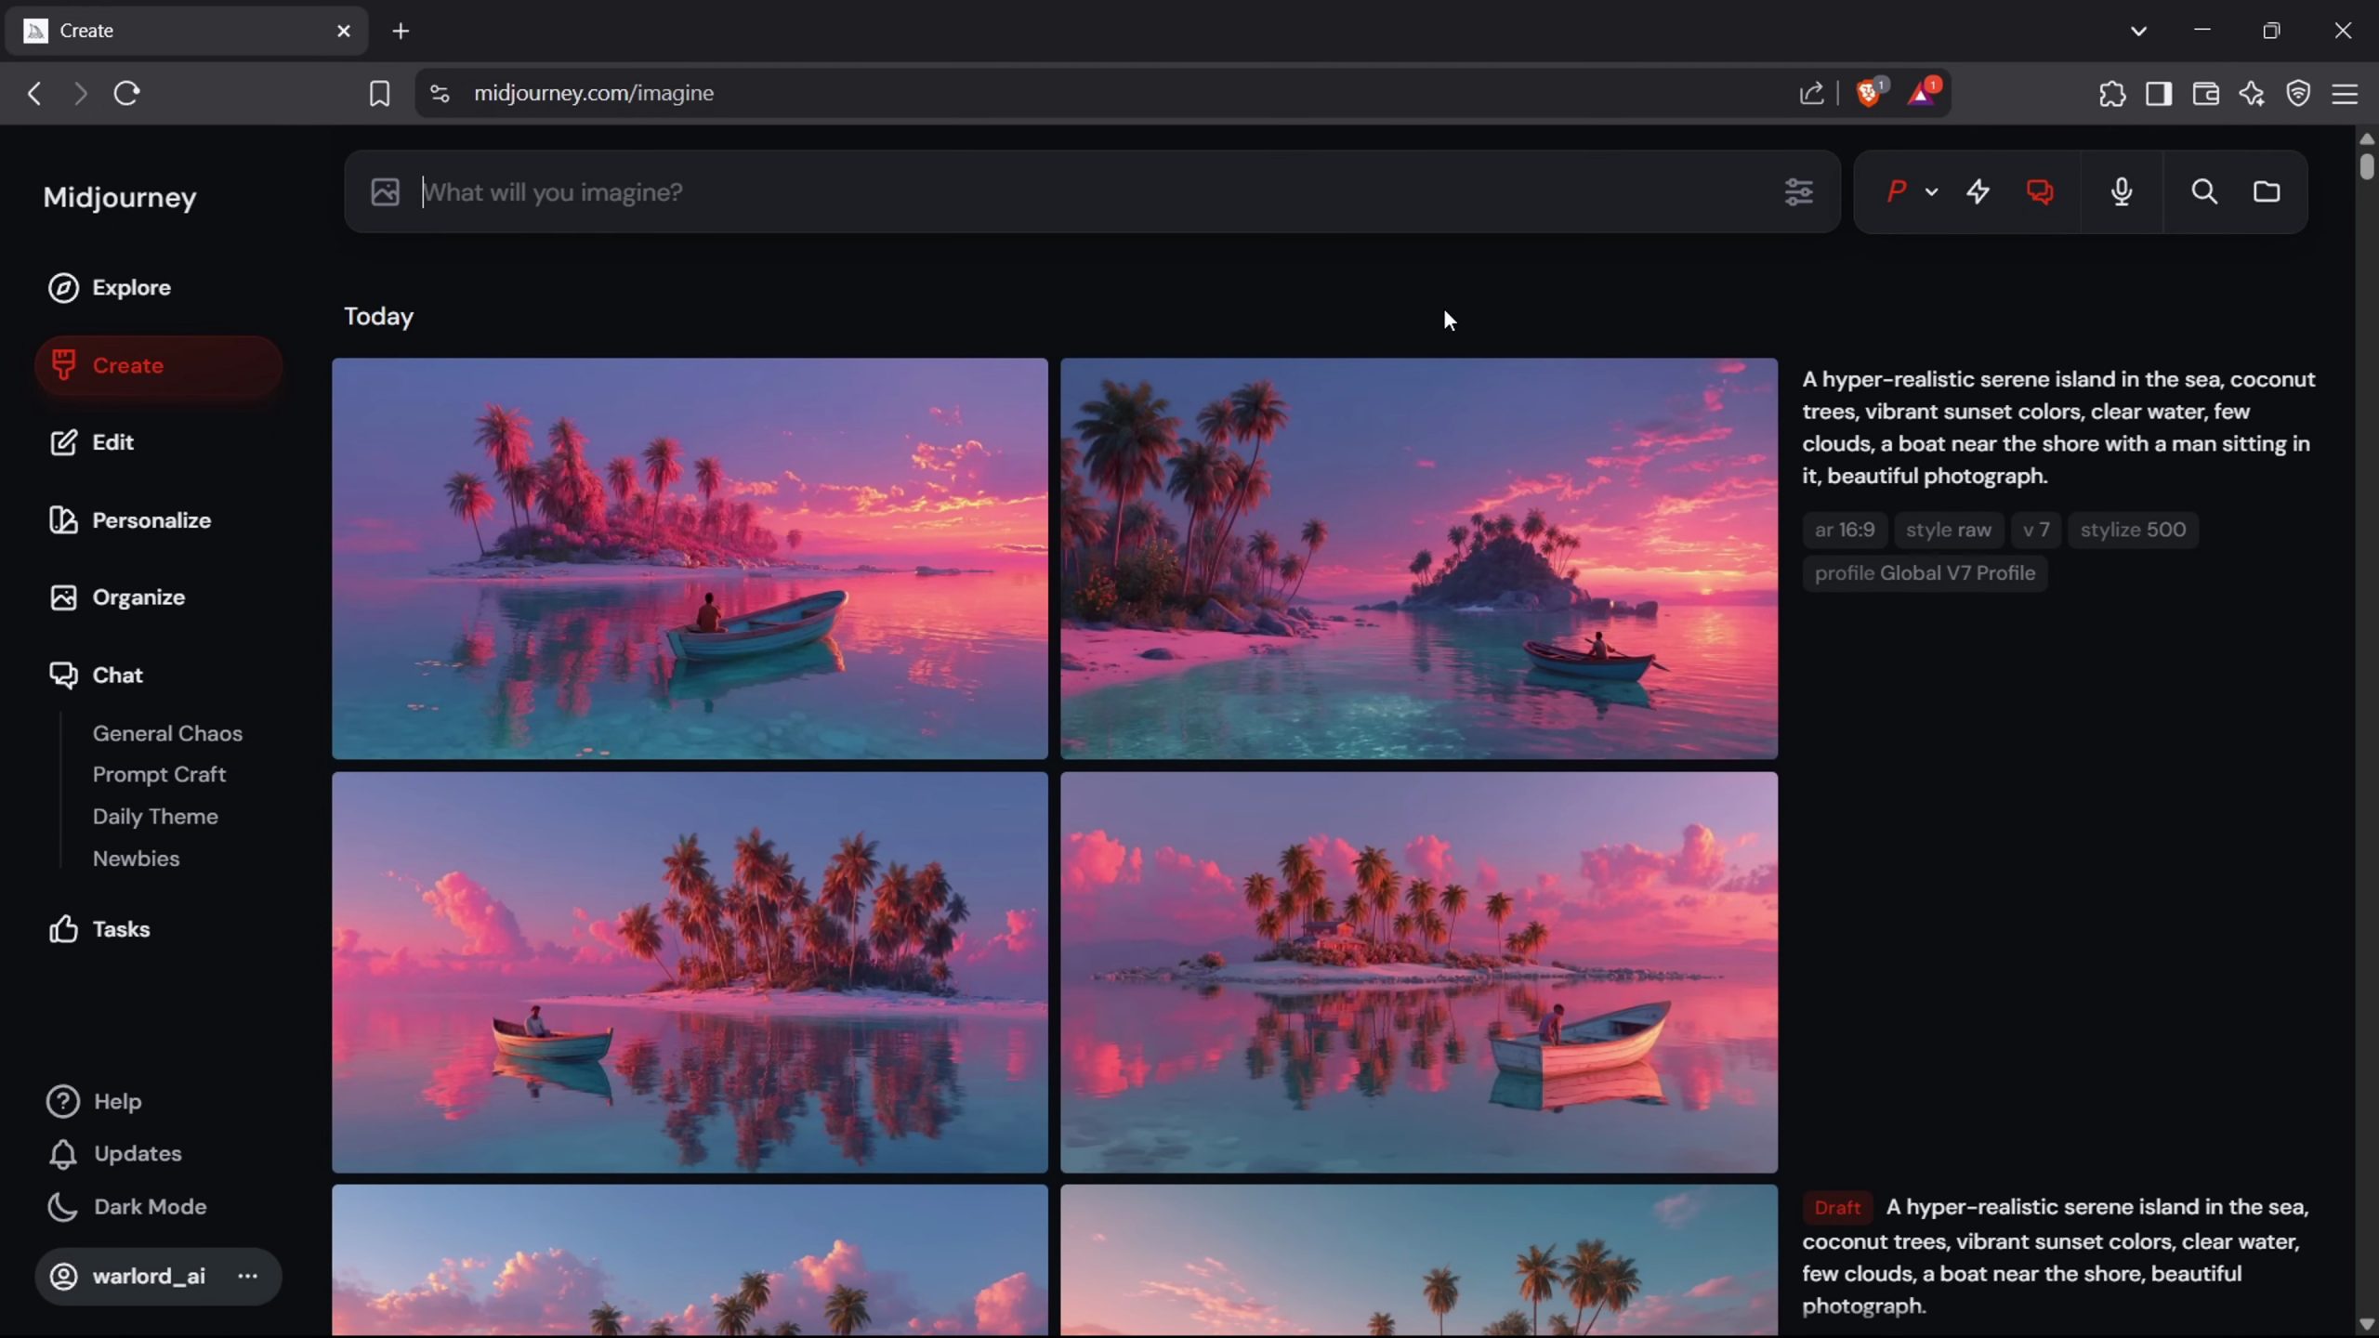Open the Brave VPN icon
The image size is (2379, 1338).
pos(2298,93)
